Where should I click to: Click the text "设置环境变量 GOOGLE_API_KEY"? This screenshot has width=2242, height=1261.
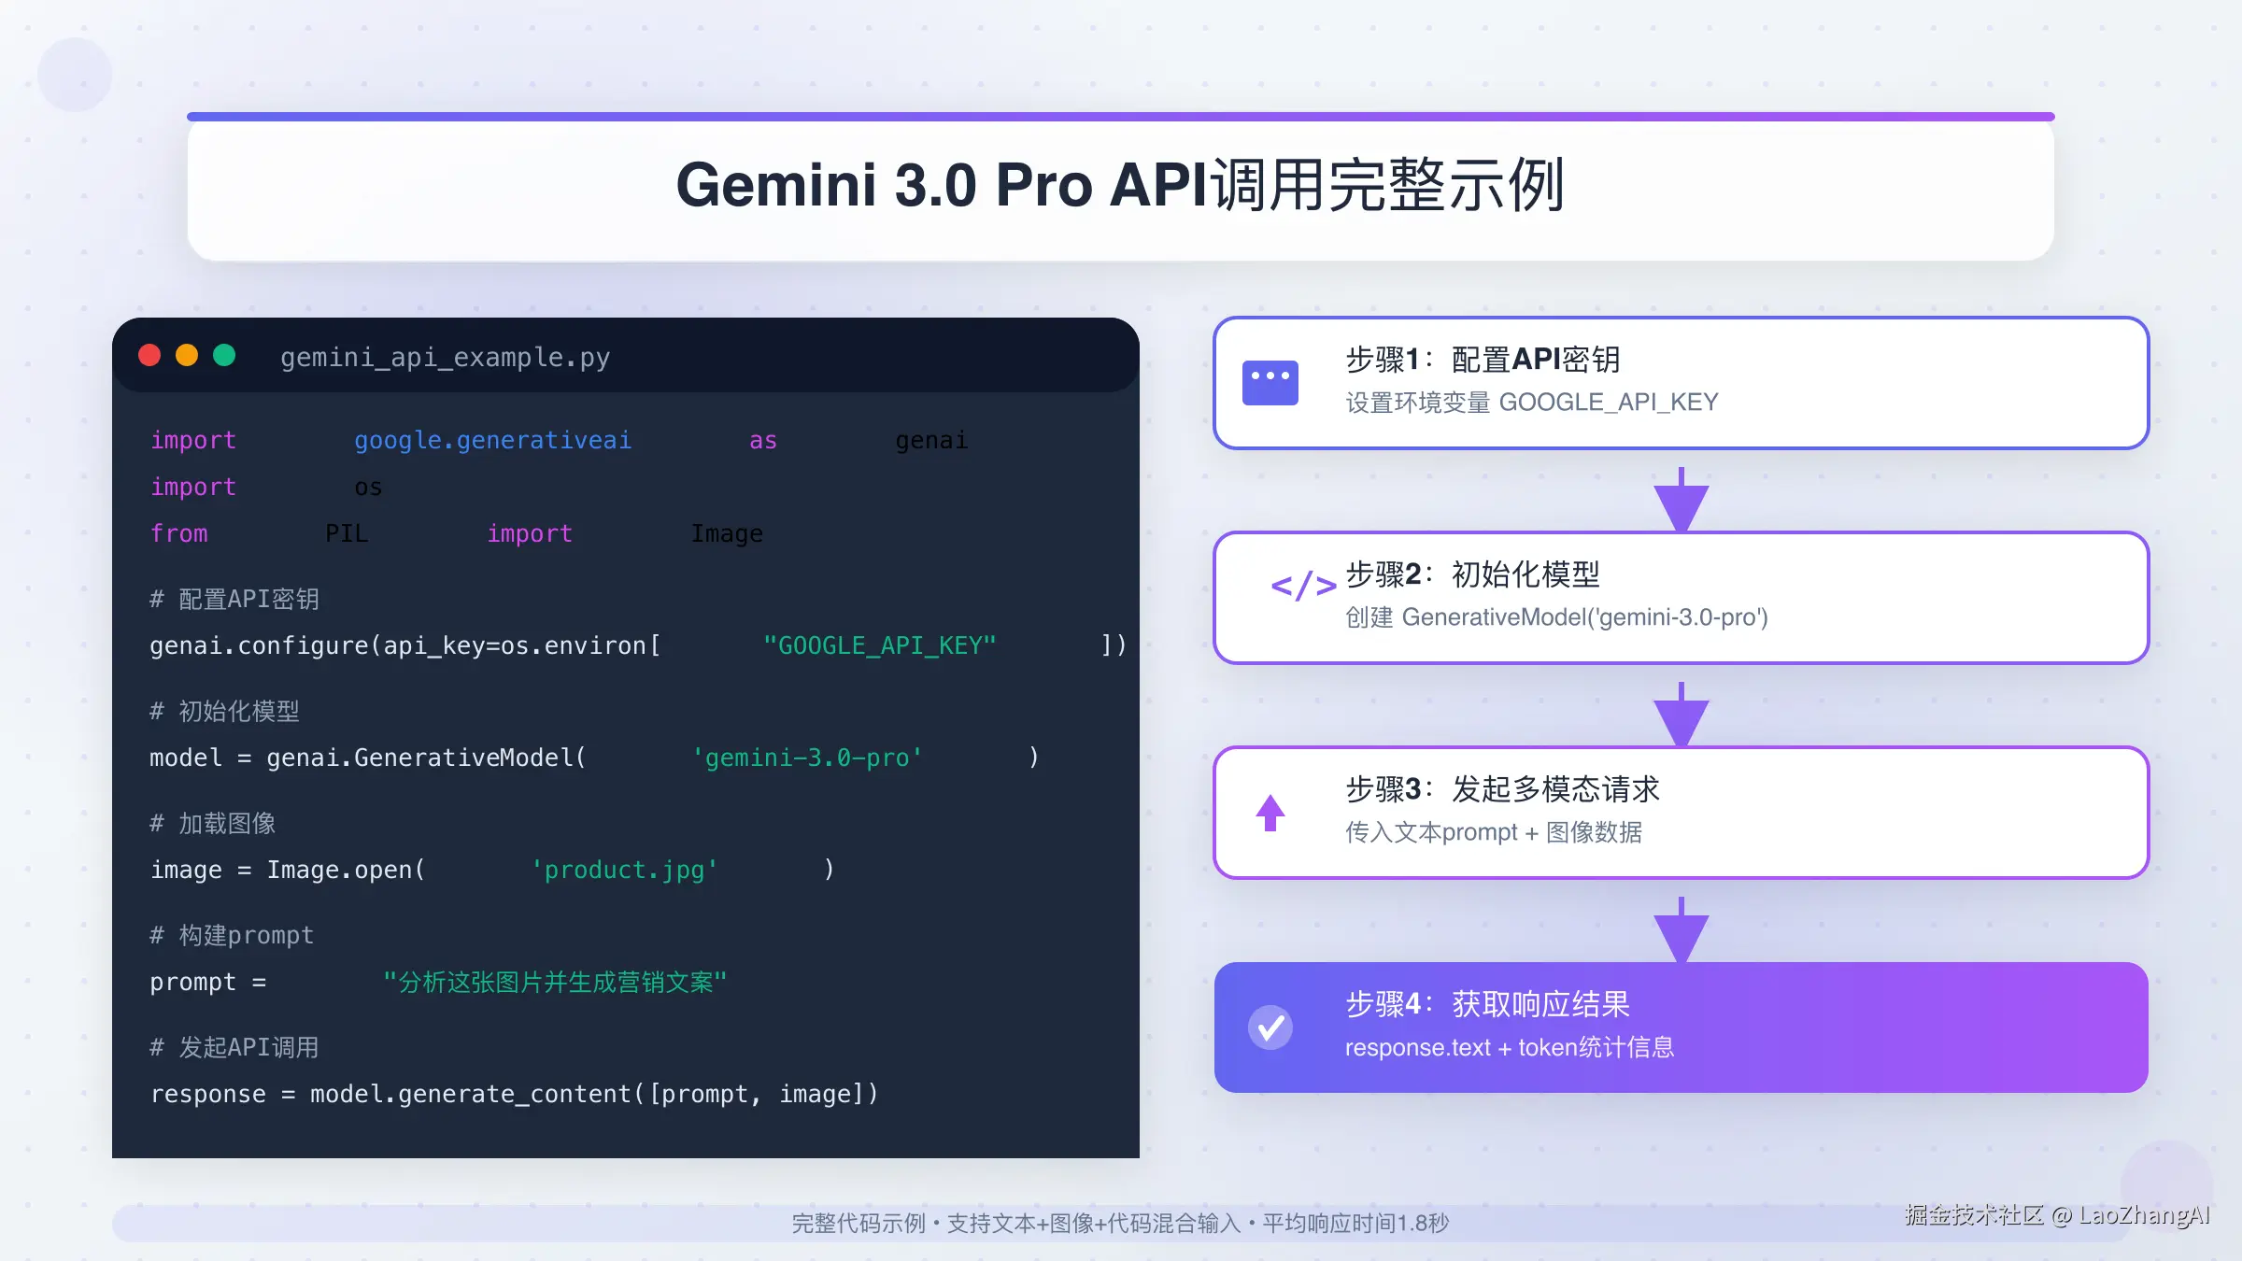pyautogui.click(x=1532, y=403)
